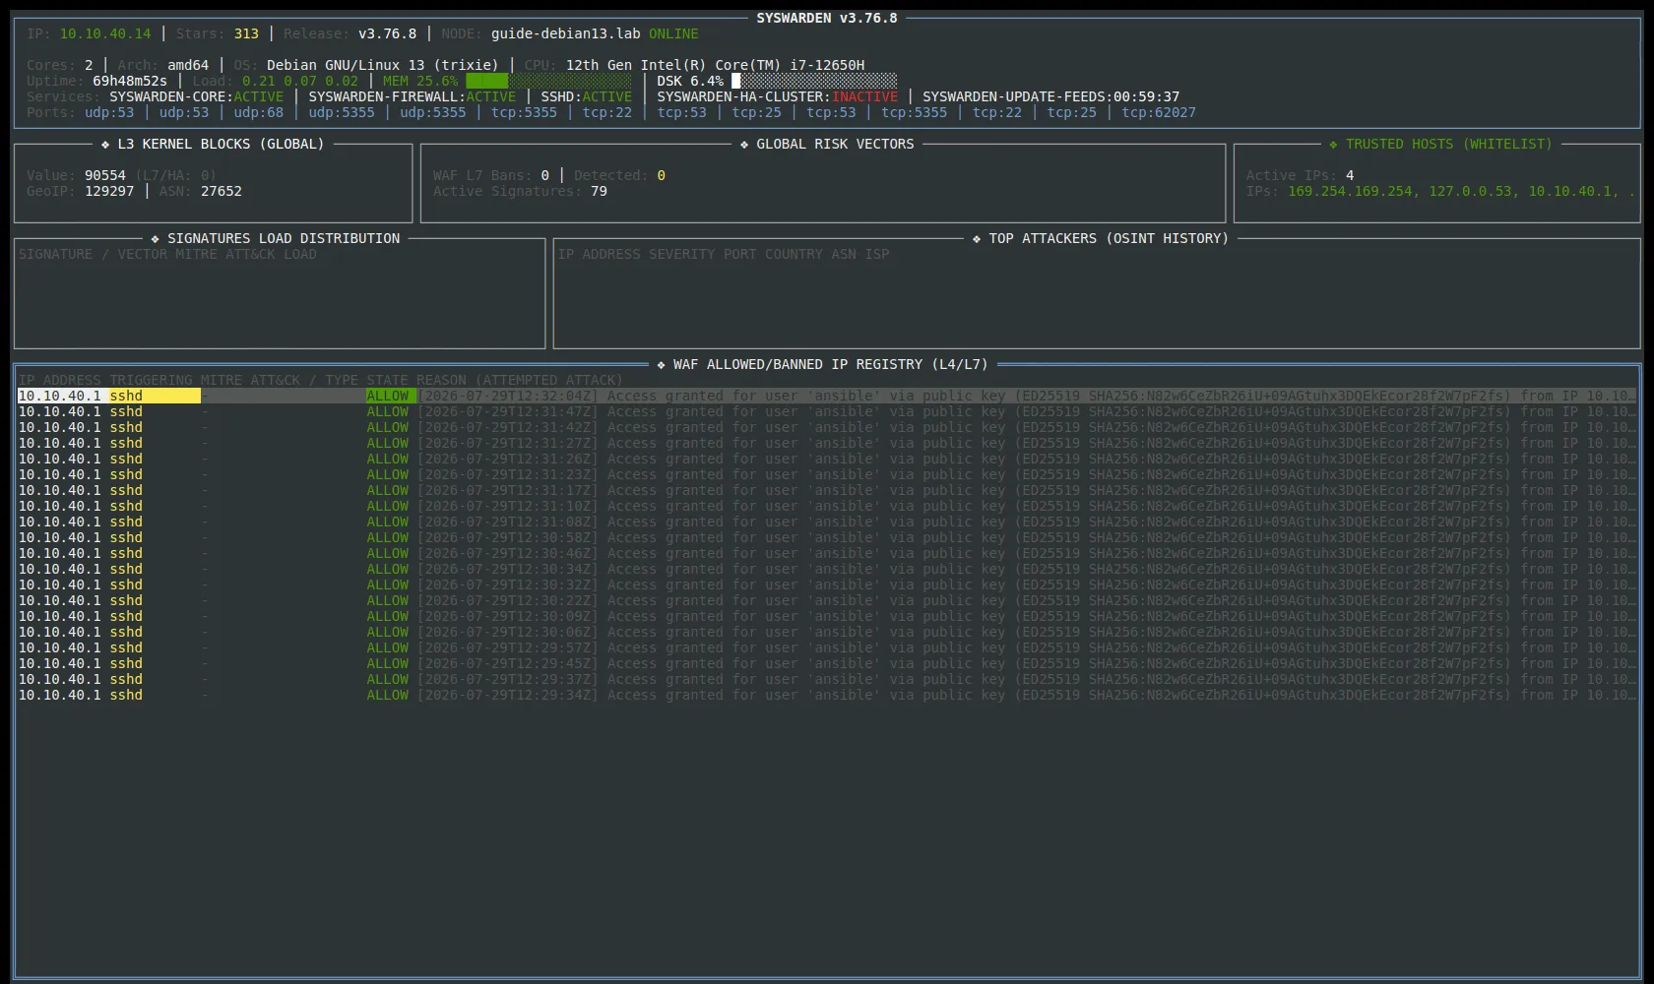Click the SIGNATURES LOAD DISTRIBUTION panel title
Viewport: 1654px width, 984px height.
(284, 238)
